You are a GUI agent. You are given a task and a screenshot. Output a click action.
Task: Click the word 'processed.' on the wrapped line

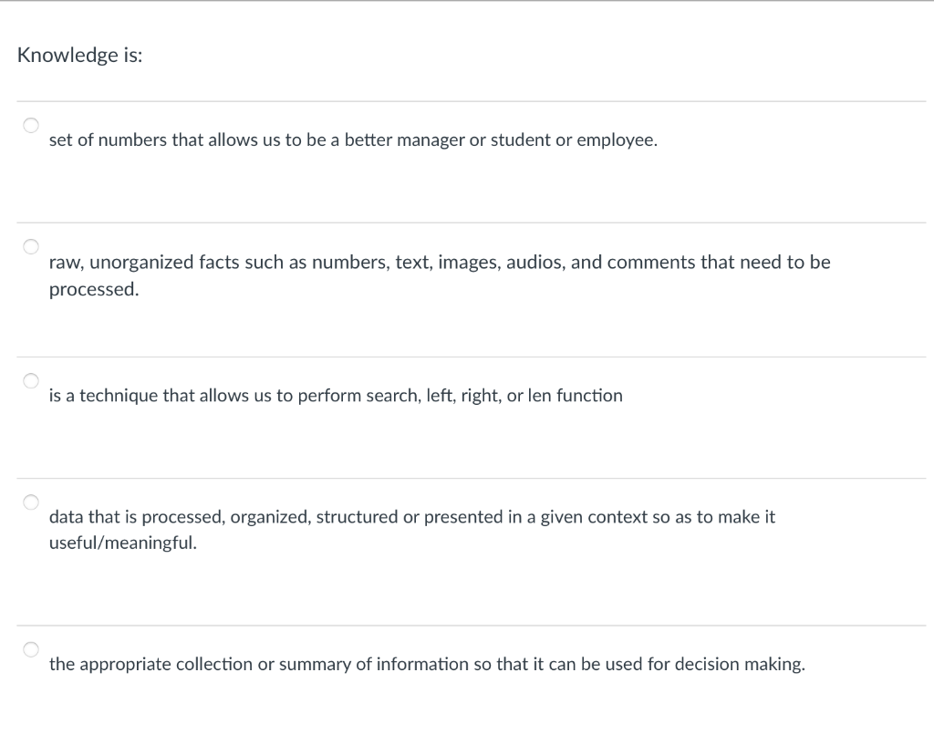[x=94, y=289]
